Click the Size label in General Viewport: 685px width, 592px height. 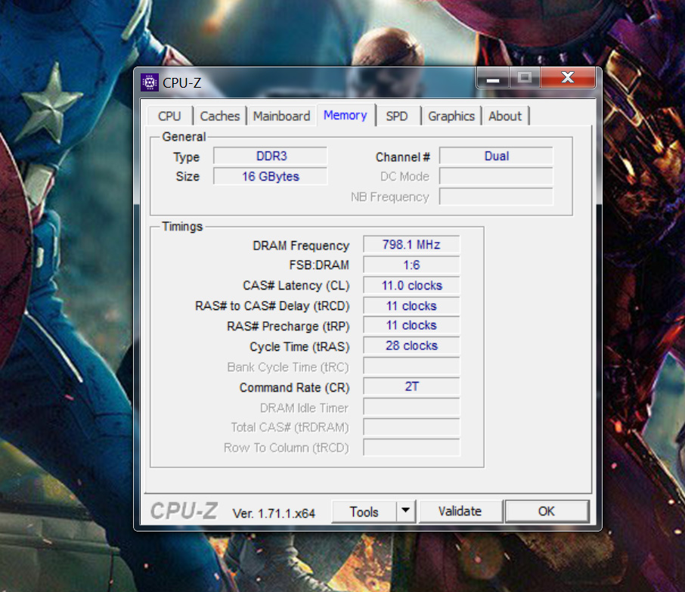click(x=188, y=176)
